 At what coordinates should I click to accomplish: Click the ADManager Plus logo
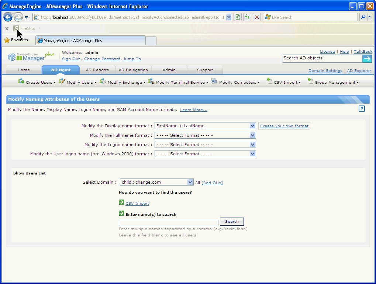(30, 56)
